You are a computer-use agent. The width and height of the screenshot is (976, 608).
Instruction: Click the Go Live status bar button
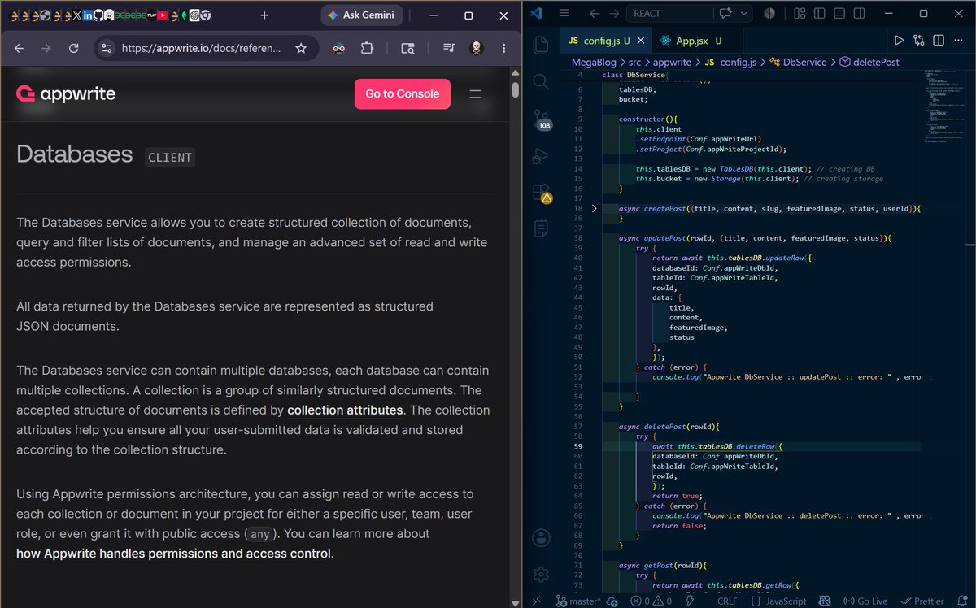(x=865, y=601)
